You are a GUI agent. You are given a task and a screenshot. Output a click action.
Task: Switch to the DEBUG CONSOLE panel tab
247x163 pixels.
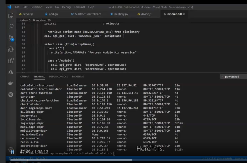coord(59,77)
